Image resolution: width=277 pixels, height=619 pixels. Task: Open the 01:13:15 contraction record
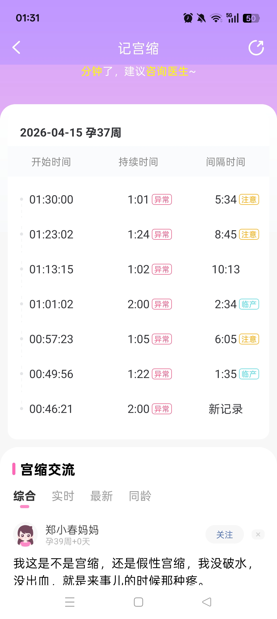(x=51, y=269)
